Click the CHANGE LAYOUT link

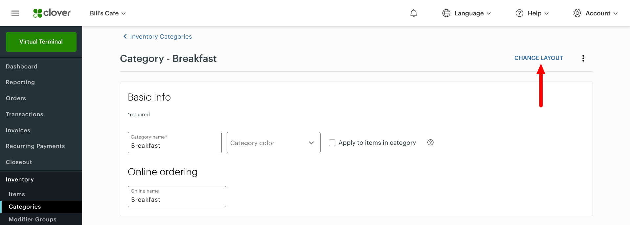coord(538,58)
